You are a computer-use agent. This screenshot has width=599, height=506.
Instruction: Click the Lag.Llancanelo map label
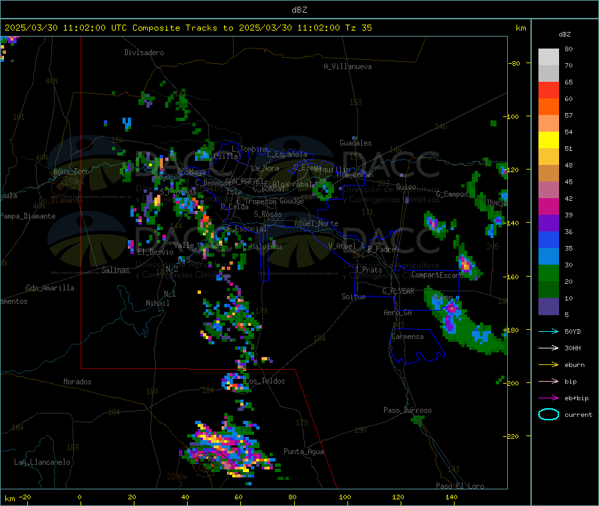pyautogui.click(x=42, y=462)
